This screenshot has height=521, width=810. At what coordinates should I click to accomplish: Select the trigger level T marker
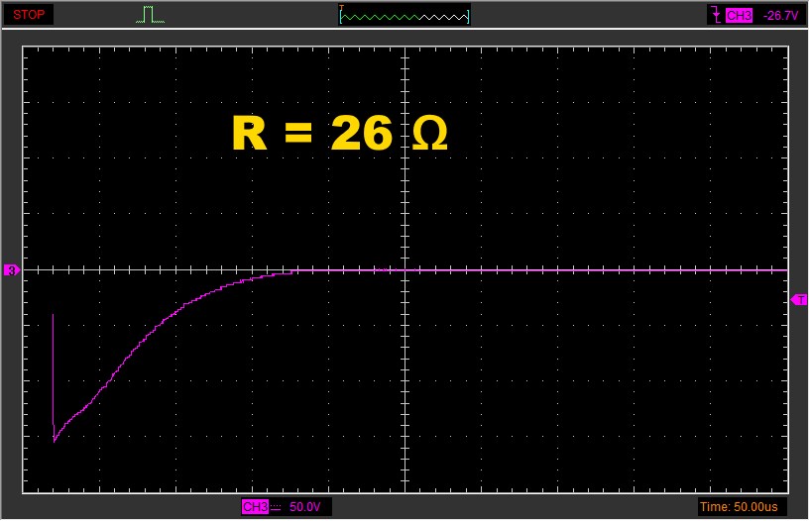point(799,300)
